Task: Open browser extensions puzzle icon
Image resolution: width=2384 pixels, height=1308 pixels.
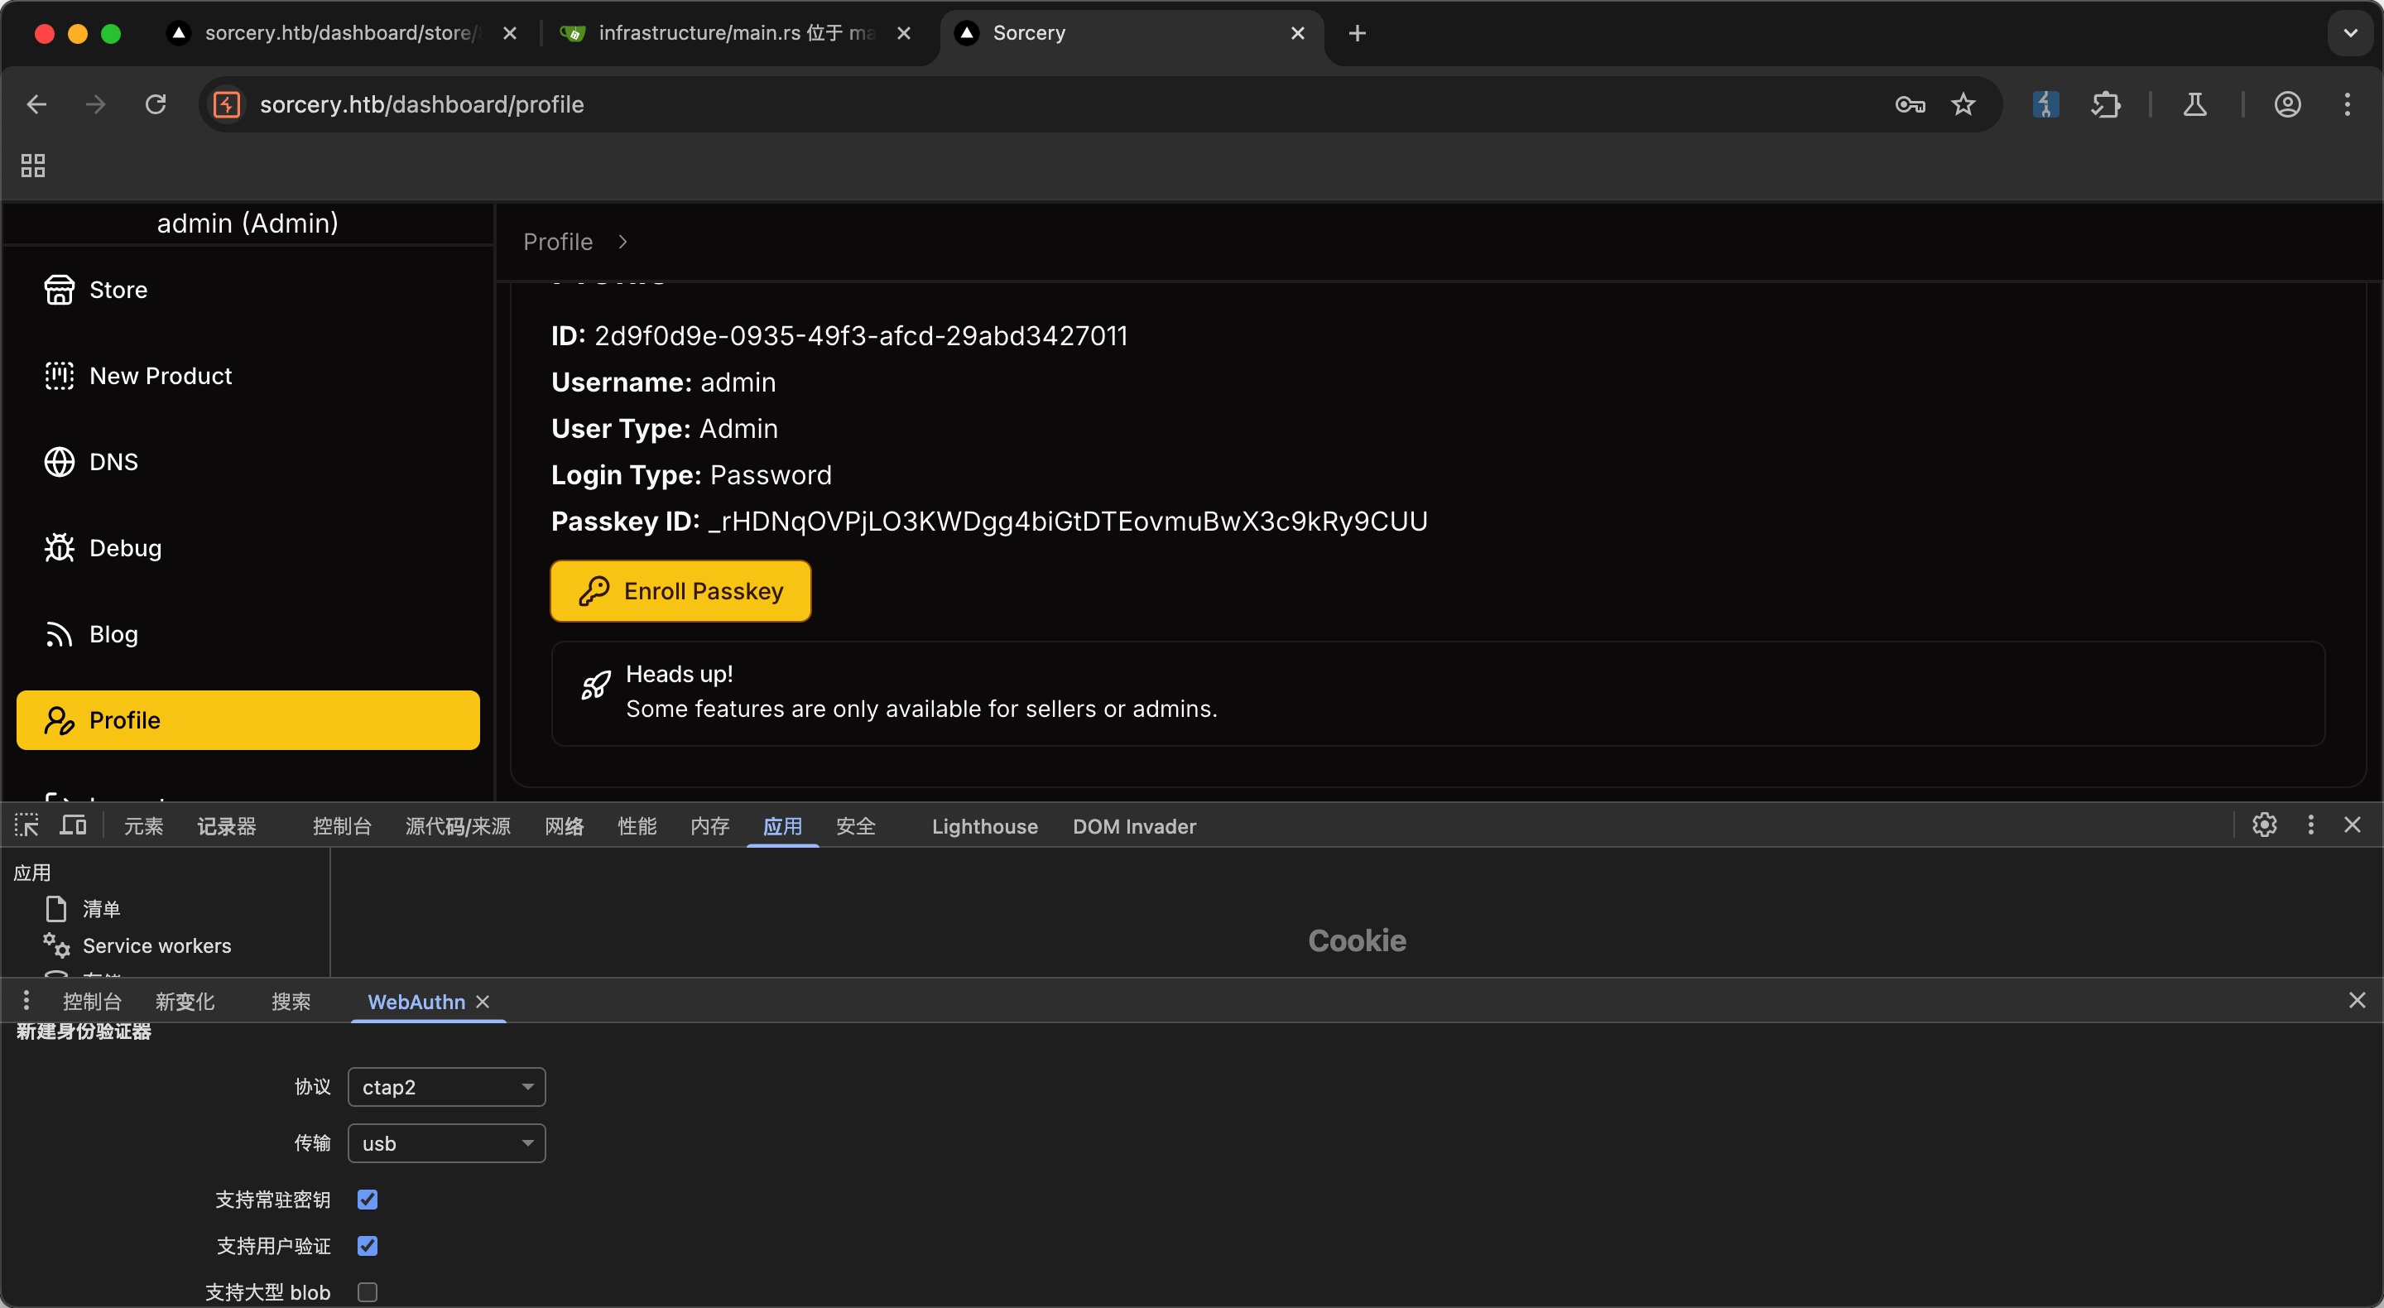Action: pyautogui.click(x=2105, y=104)
